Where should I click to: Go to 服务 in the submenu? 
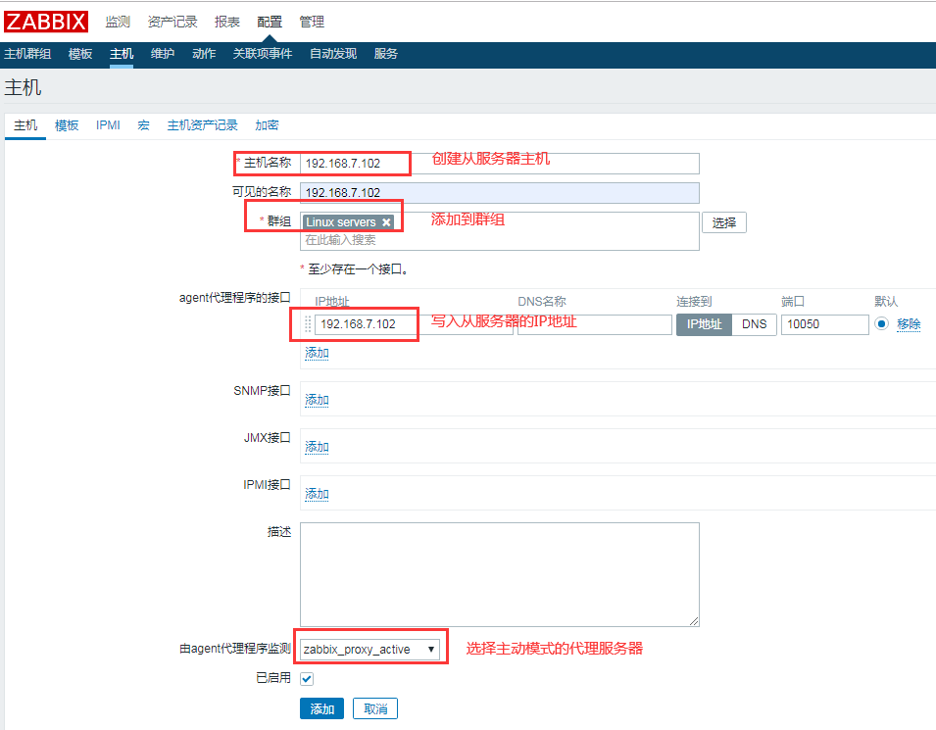tap(385, 54)
